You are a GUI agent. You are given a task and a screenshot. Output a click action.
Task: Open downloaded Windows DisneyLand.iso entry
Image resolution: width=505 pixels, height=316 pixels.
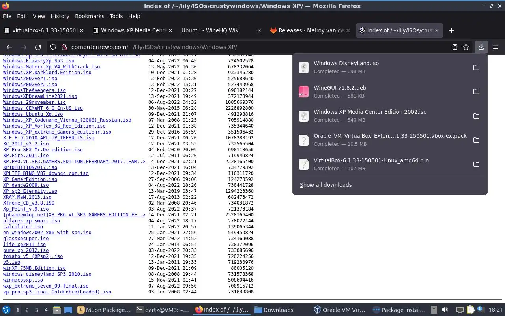click(383, 67)
